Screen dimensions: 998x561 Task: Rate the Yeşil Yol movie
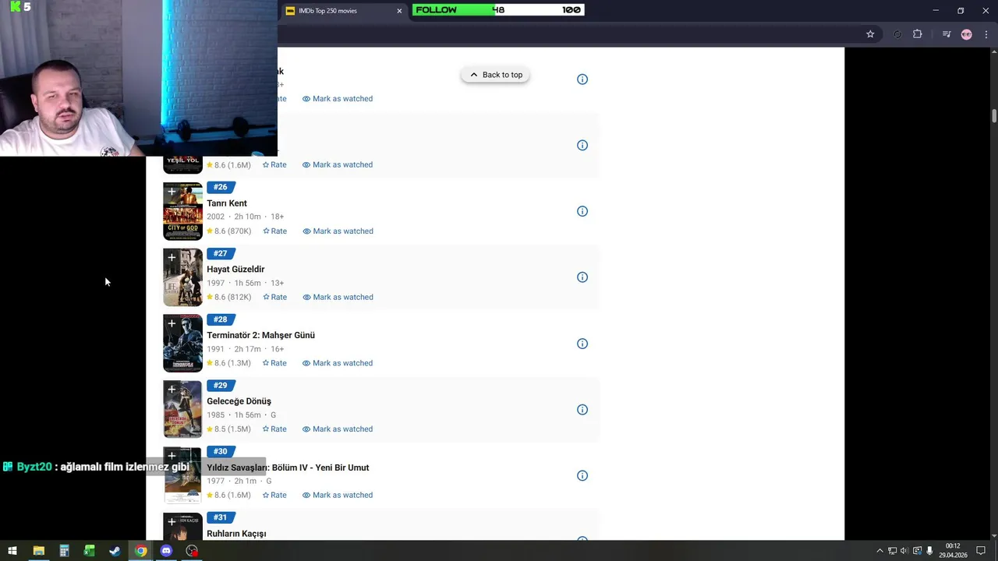click(274, 164)
